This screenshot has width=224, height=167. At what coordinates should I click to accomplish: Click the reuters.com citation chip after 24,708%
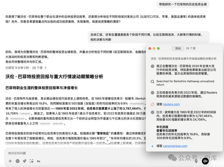click(25, 114)
